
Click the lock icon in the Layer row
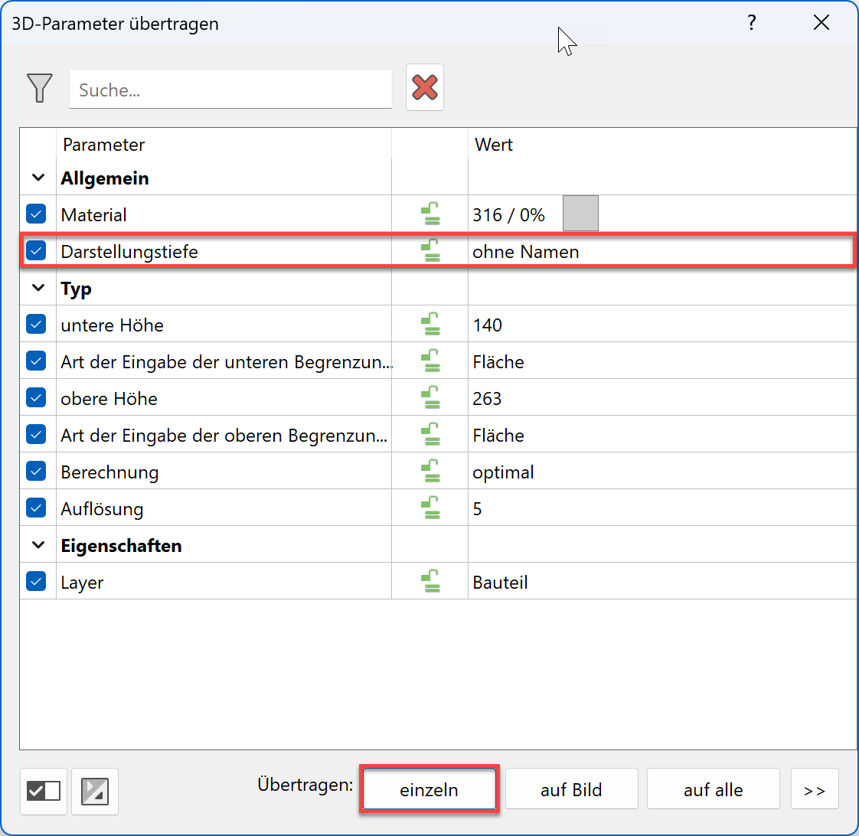[x=431, y=582]
